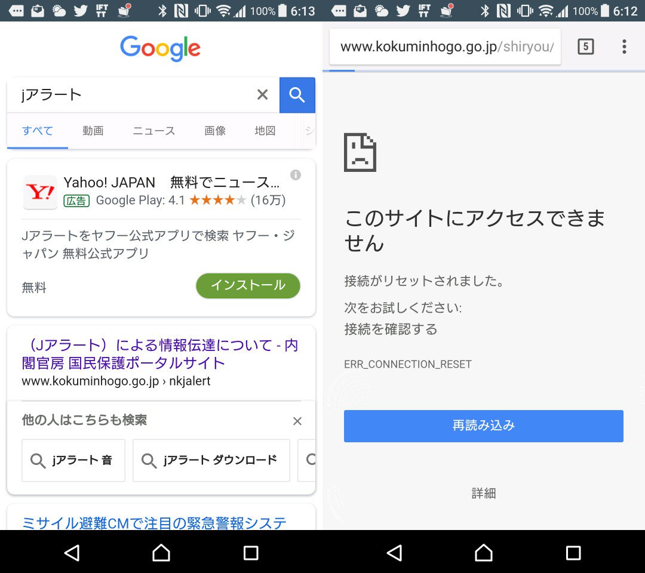Tap the battery icon in right status bar
The width and height of the screenshot is (645, 573).
coord(604,10)
